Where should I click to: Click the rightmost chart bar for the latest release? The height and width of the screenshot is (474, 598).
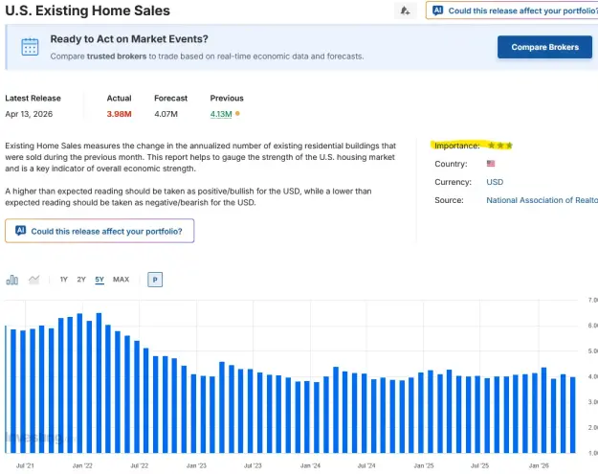pos(572,415)
